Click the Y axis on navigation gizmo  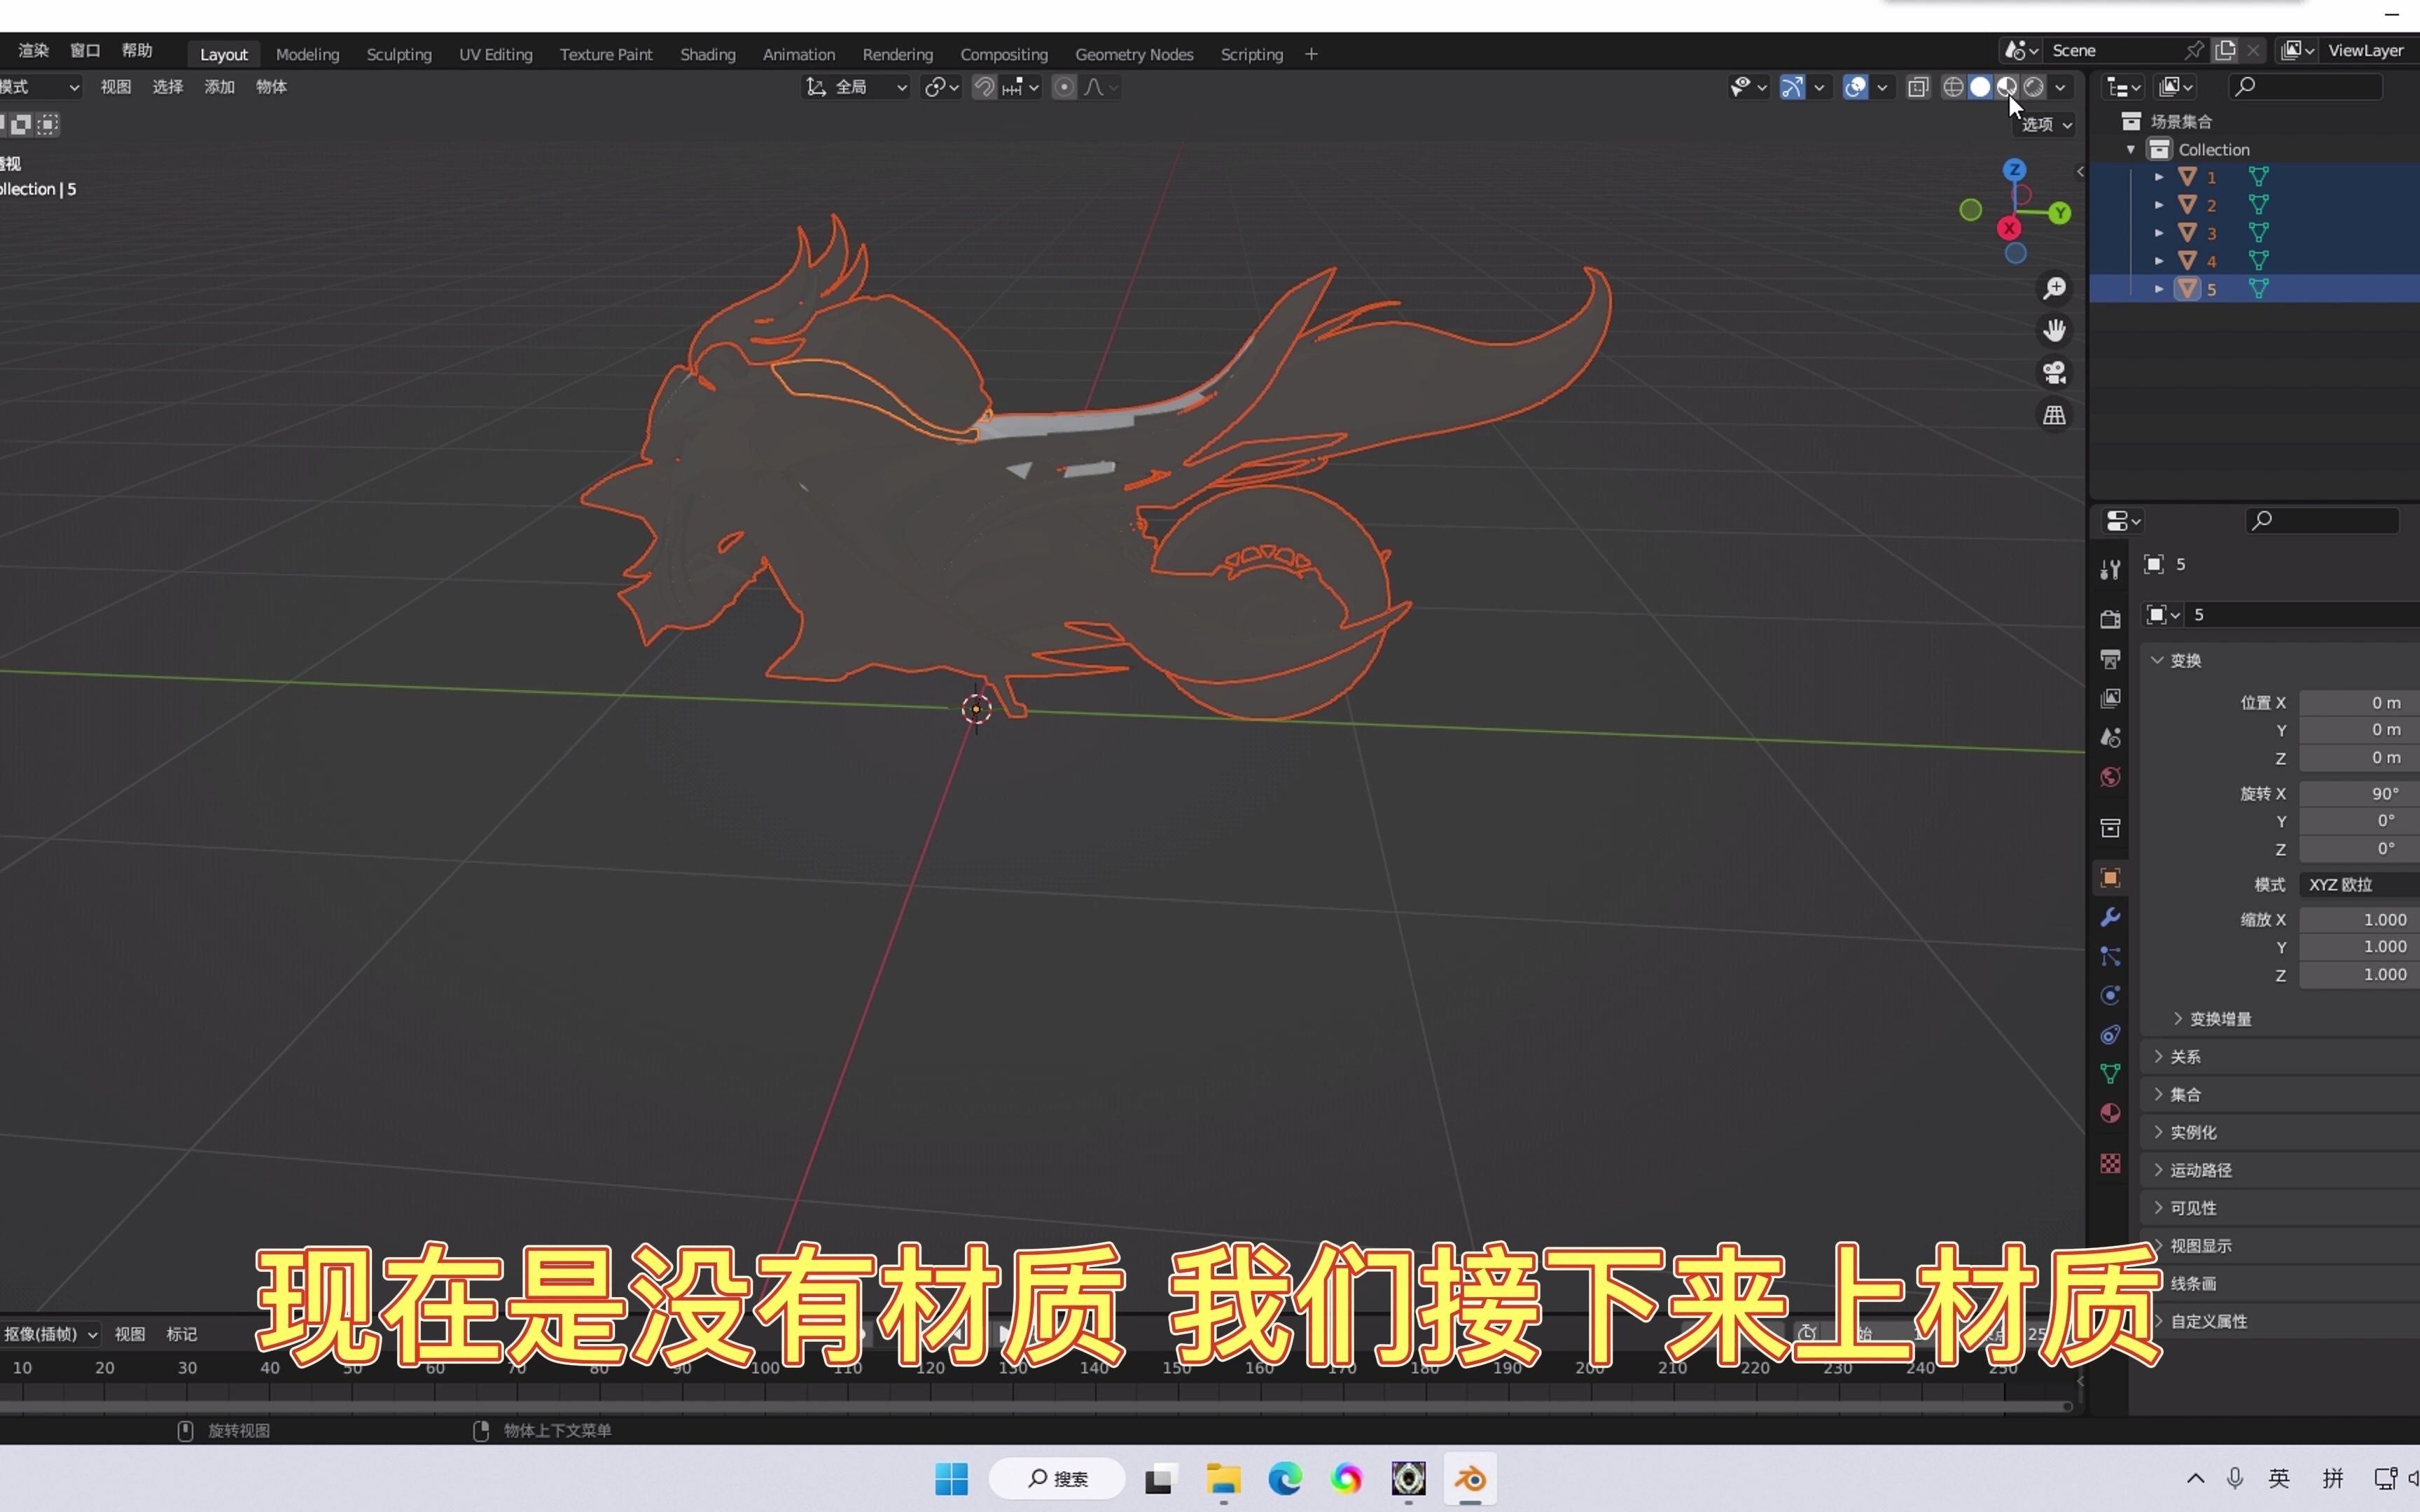(2059, 213)
